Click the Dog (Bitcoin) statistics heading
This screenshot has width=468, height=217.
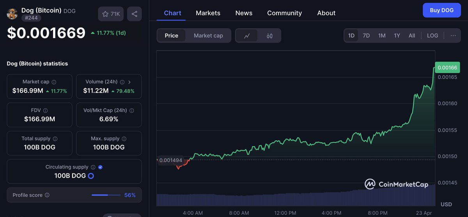(x=37, y=63)
